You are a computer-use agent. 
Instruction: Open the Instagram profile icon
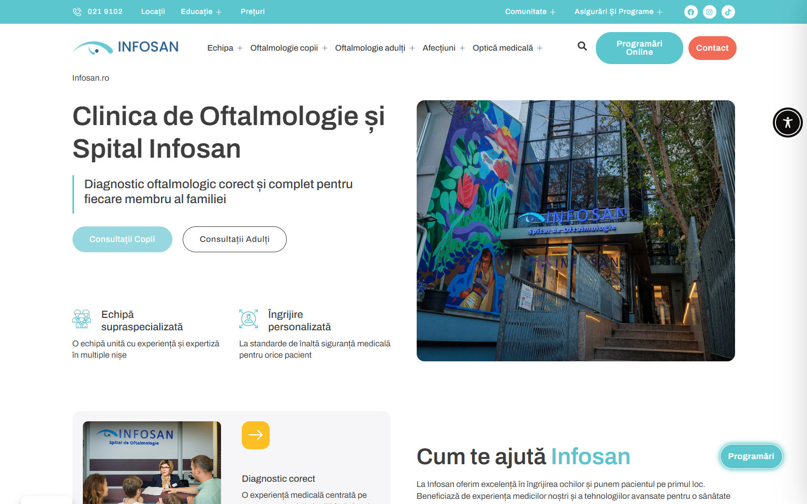point(709,12)
